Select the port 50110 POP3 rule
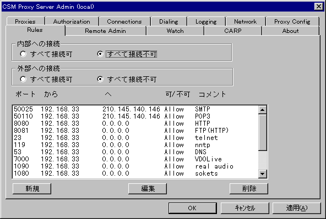The image size is (326, 219). (x=135, y=116)
